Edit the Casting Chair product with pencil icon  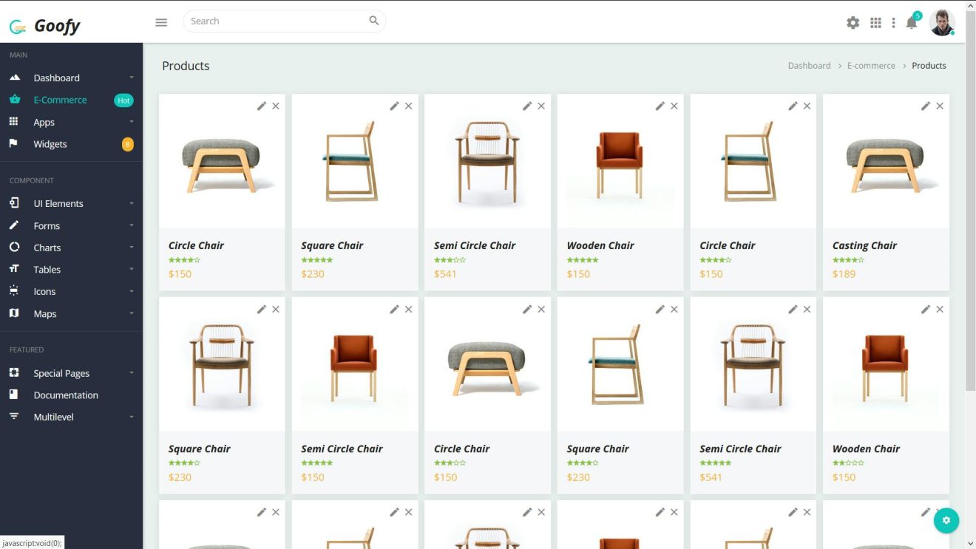[x=925, y=106]
